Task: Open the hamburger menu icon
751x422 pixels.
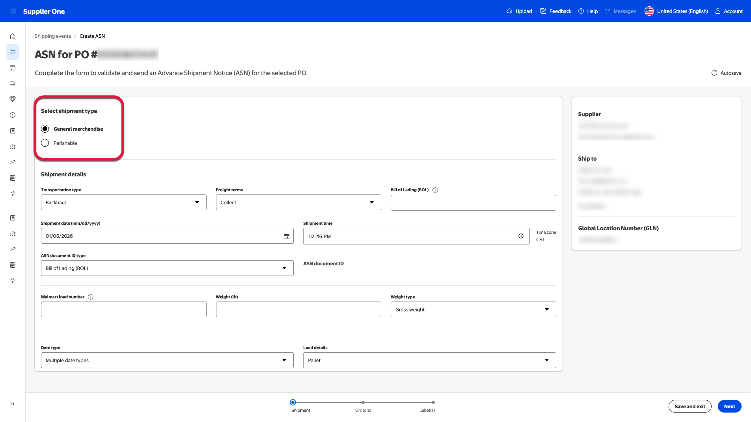Action: (13, 11)
